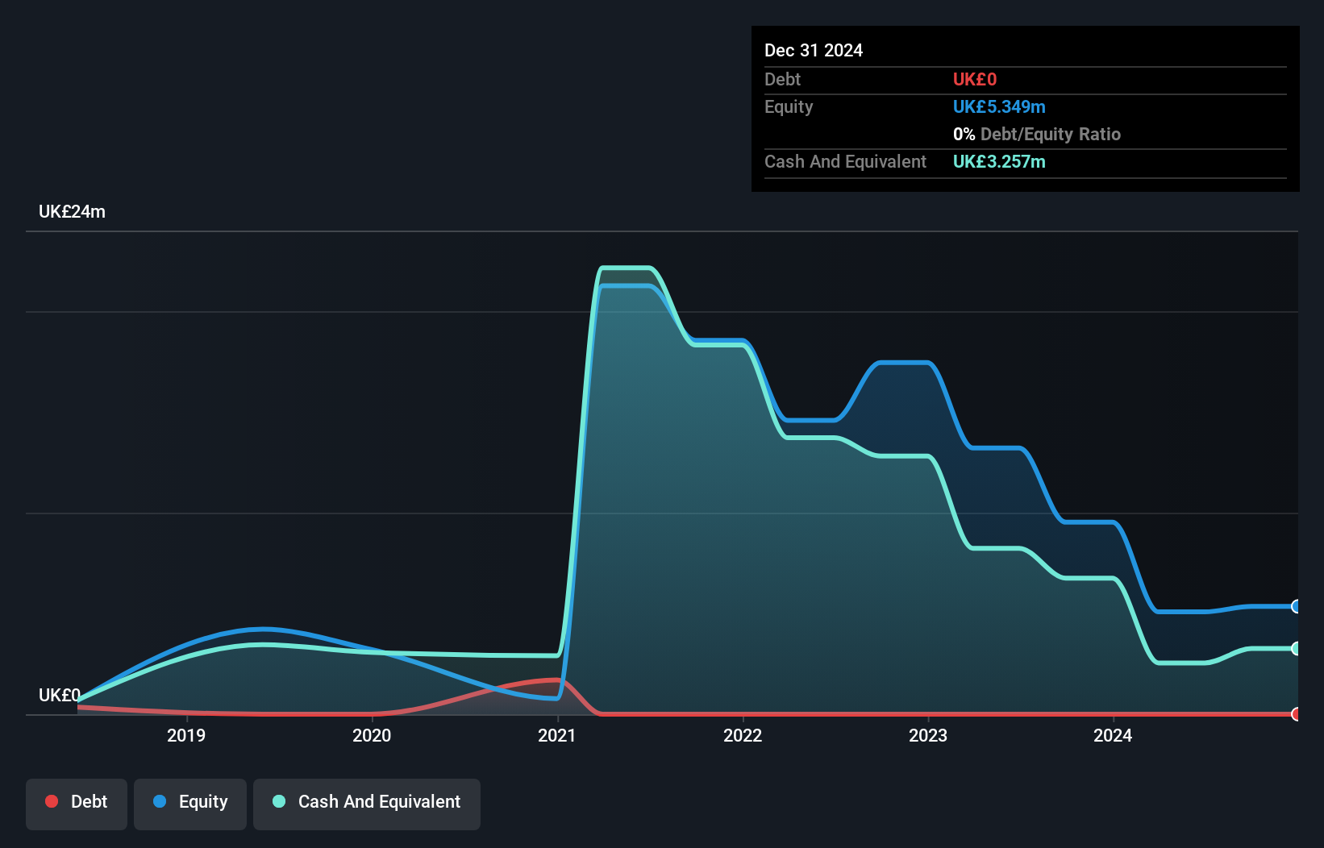
Task: Click the Dec 31 2024 tooltip date
Action: pyautogui.click(x=814, y=50)
